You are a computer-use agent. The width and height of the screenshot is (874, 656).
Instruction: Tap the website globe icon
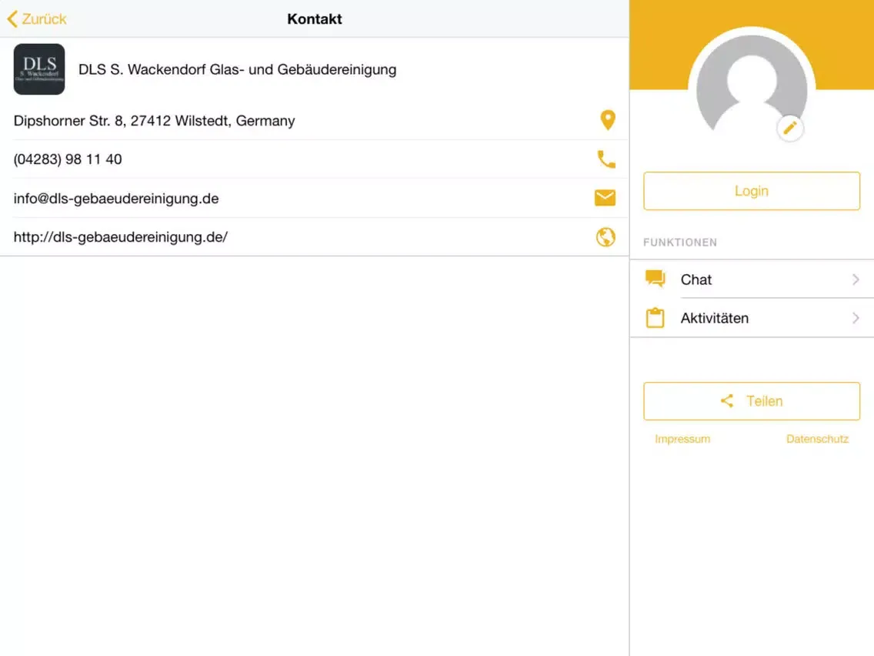click(x=605, y=237)
